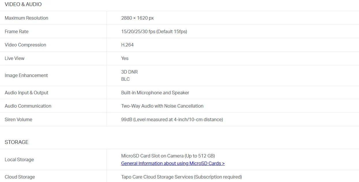
Task: Select the Video Compression label
Action: (25, 45)
